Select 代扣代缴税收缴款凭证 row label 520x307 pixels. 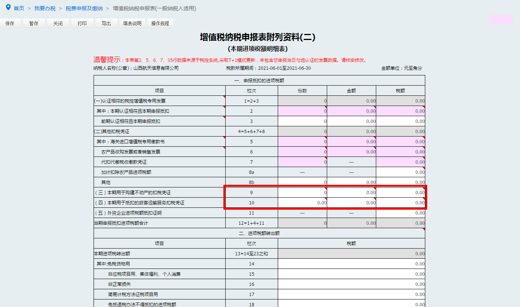tap(124, 162)
